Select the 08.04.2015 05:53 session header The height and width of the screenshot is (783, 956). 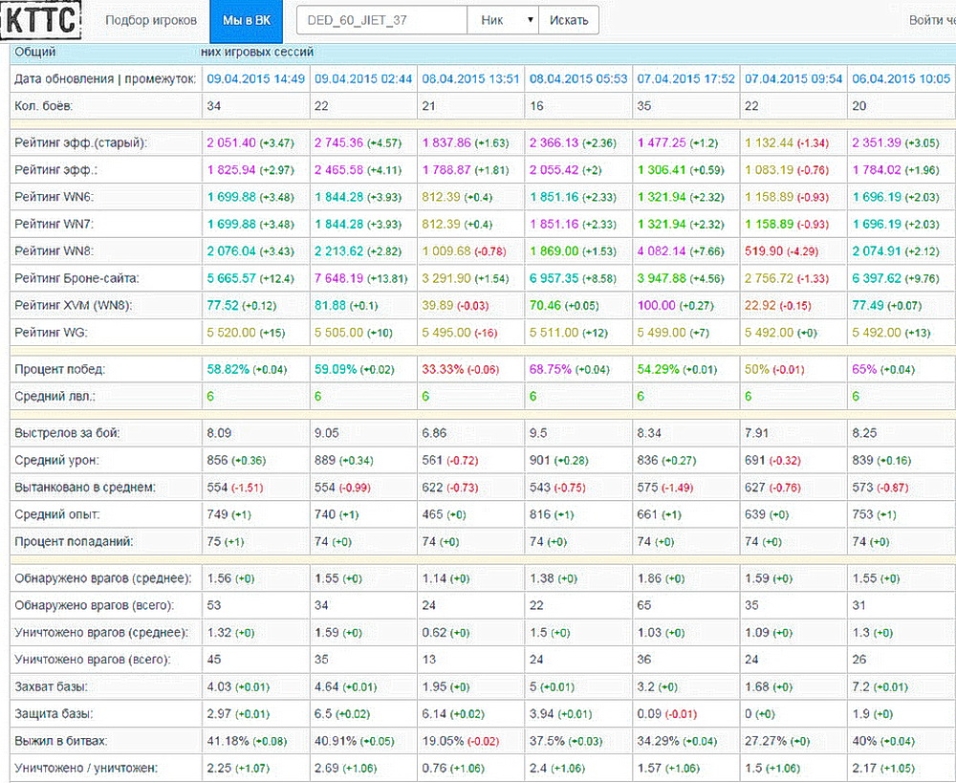578,78
